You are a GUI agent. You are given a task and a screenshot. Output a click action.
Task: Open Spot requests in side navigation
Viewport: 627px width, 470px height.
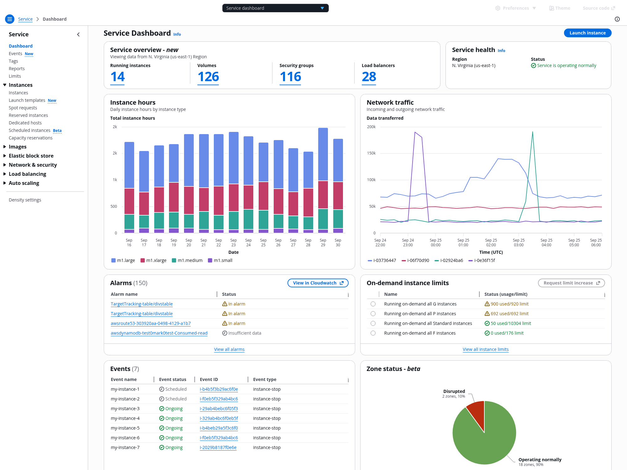pyautogui.click(x=23, y=108)
